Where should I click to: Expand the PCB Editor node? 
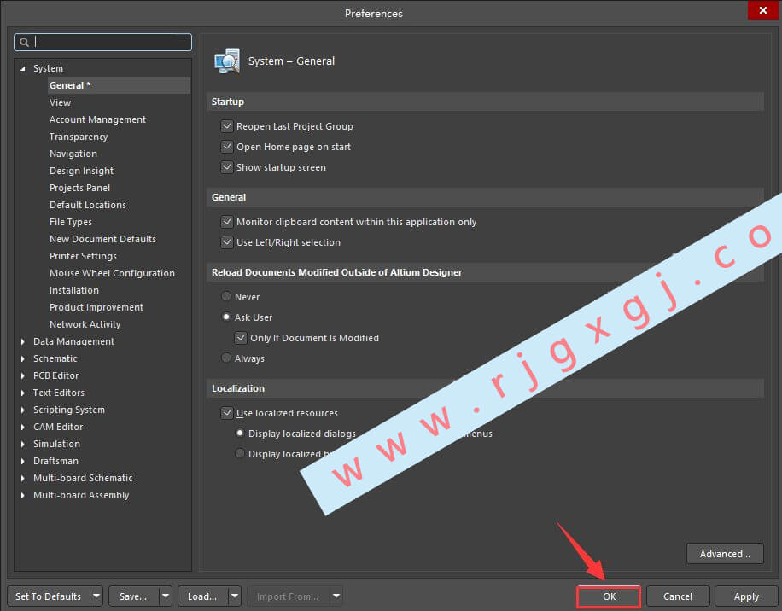pyautogui.click(x=23, y=375)
